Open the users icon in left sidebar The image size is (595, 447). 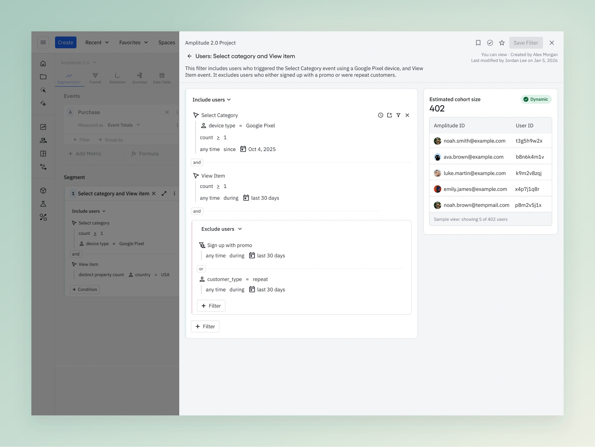[43, 140]
